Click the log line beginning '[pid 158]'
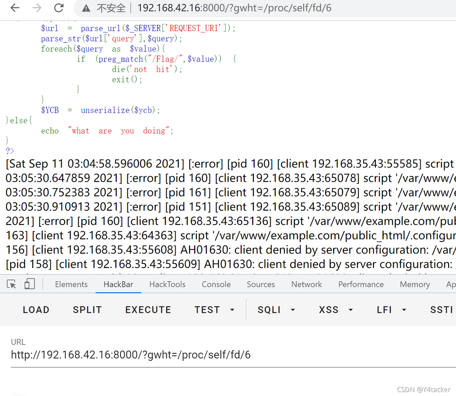 tap(230, 264)
